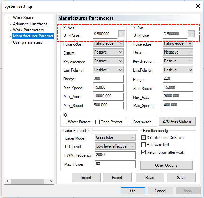The image size is (204, 198).
Task: Enable the Open Protect checkbox
Action: 97,122
